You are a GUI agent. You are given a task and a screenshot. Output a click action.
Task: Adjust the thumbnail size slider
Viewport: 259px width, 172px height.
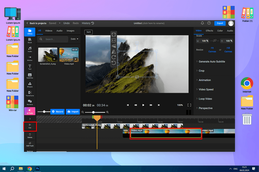pos(44,112)
